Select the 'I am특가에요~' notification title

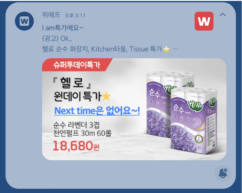63,28
